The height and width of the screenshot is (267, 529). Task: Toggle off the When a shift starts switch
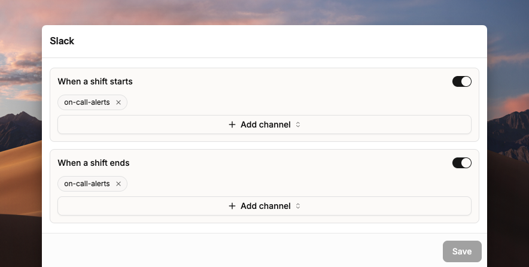462,81
